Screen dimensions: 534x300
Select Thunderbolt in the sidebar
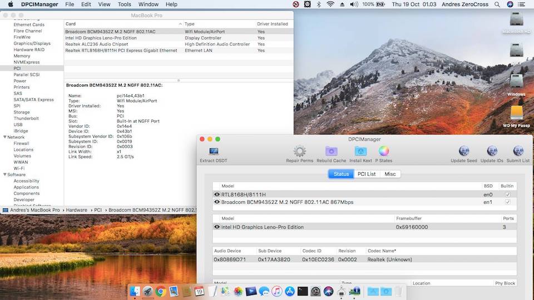(26, 118)
